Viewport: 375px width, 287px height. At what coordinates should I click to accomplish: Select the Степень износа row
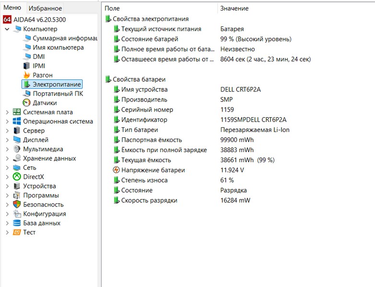pos(144,180)
